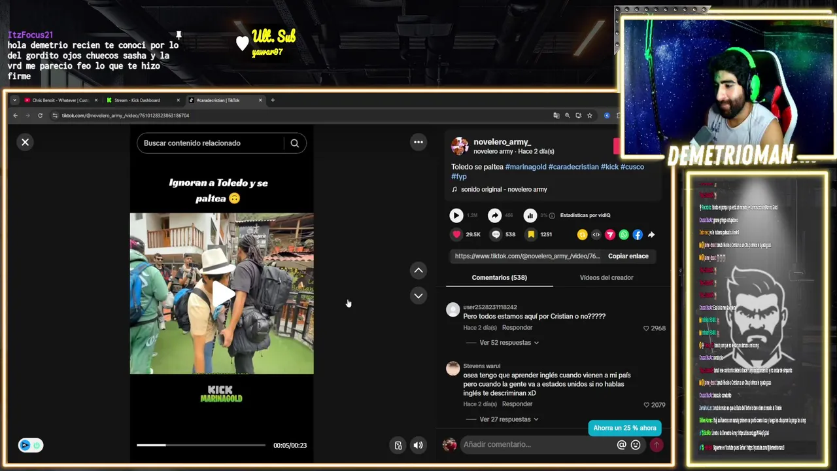Reply to Stevens warul's comment
Image resolution: width=837 pixels, height=471 pixels.
click(517, 404)
